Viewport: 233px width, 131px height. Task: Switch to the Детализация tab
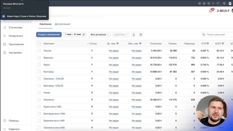click(x=63, y=24)
